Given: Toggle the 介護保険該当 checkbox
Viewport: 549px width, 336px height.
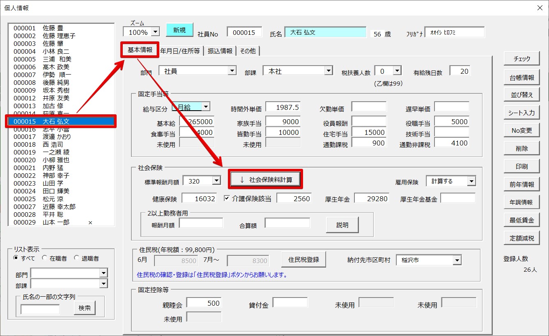Looking at the screenshot, I should pyautogui.click(x=227, y=198).
